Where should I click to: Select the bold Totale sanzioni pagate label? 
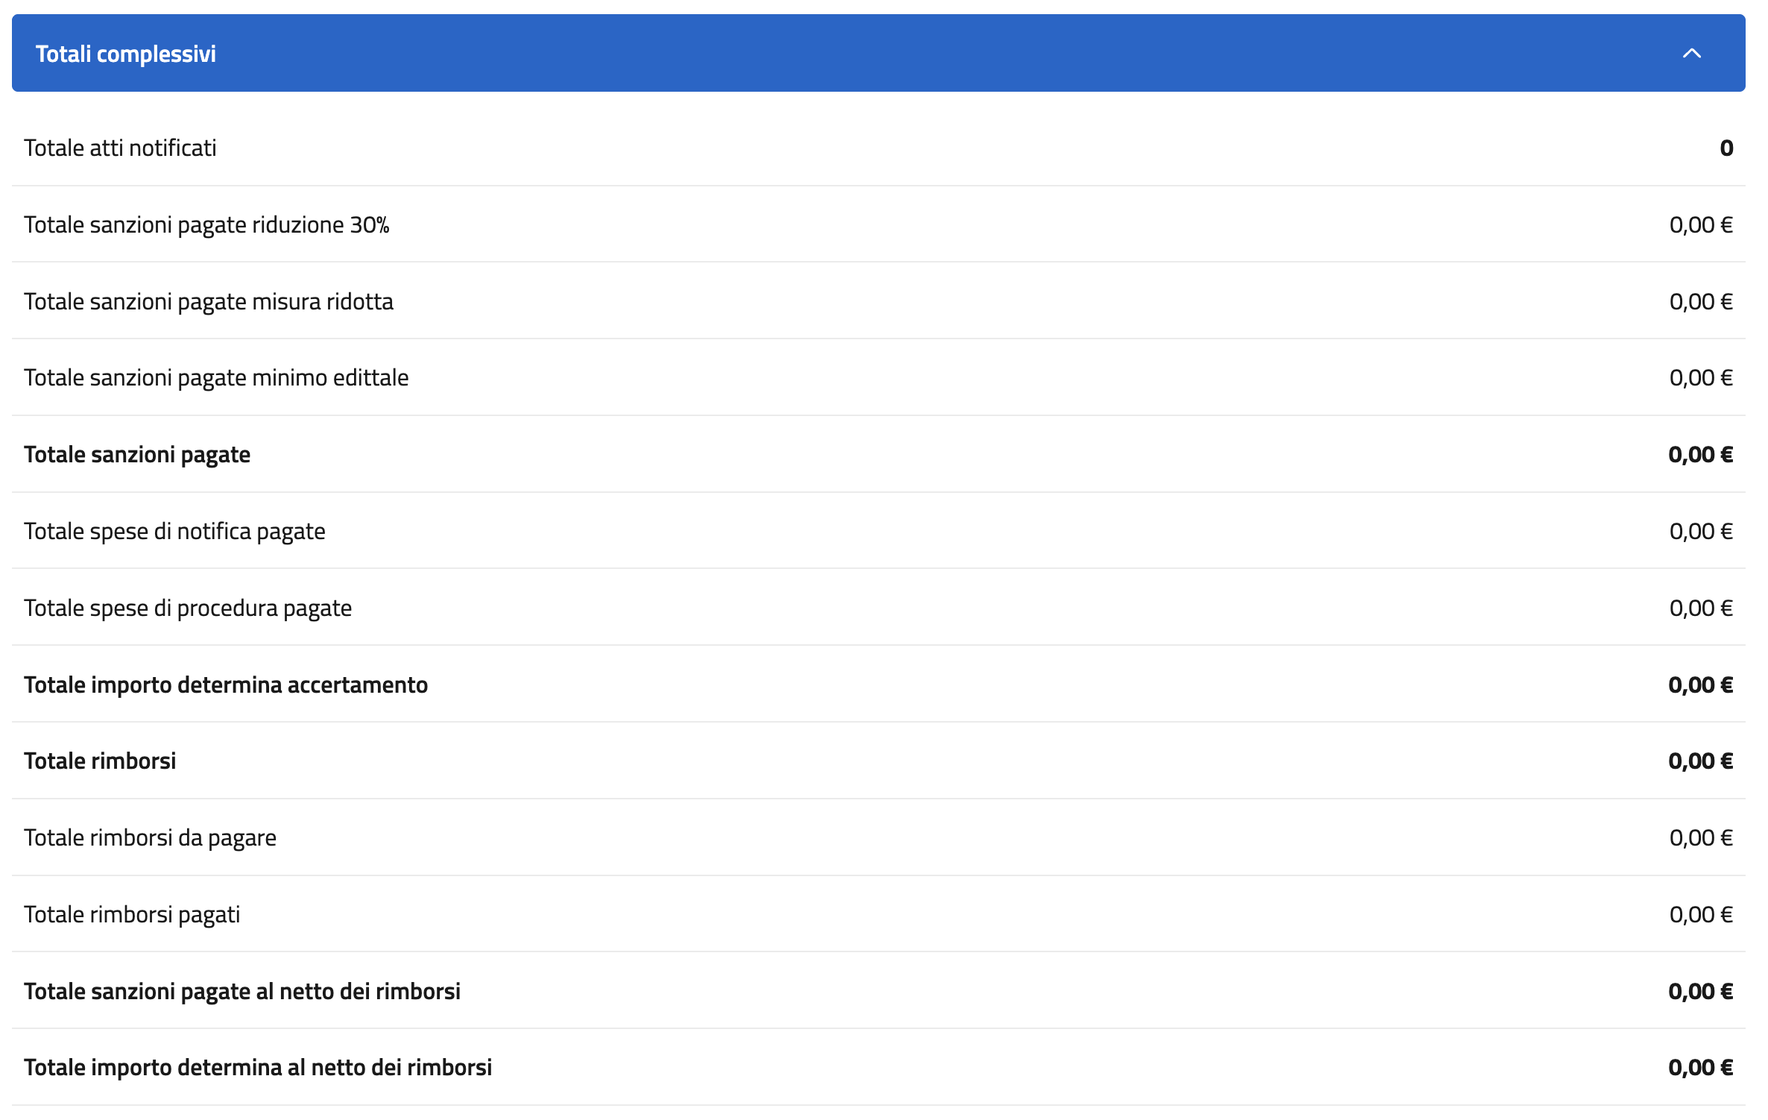(137, 454)
